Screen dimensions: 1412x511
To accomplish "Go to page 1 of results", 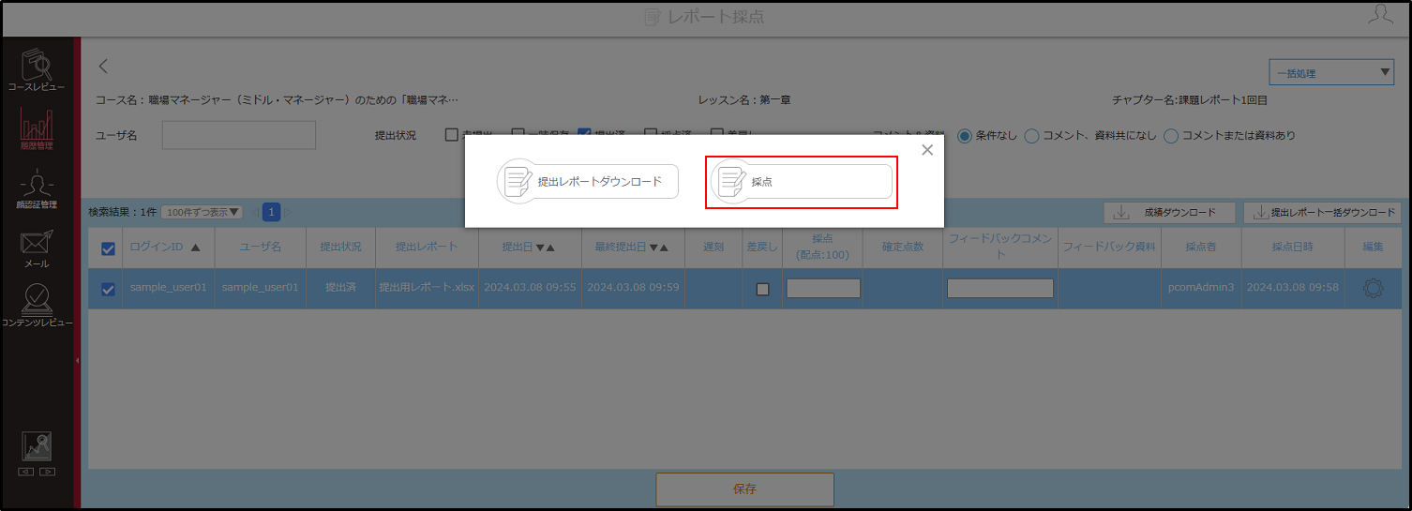I will tap(271, 213).
